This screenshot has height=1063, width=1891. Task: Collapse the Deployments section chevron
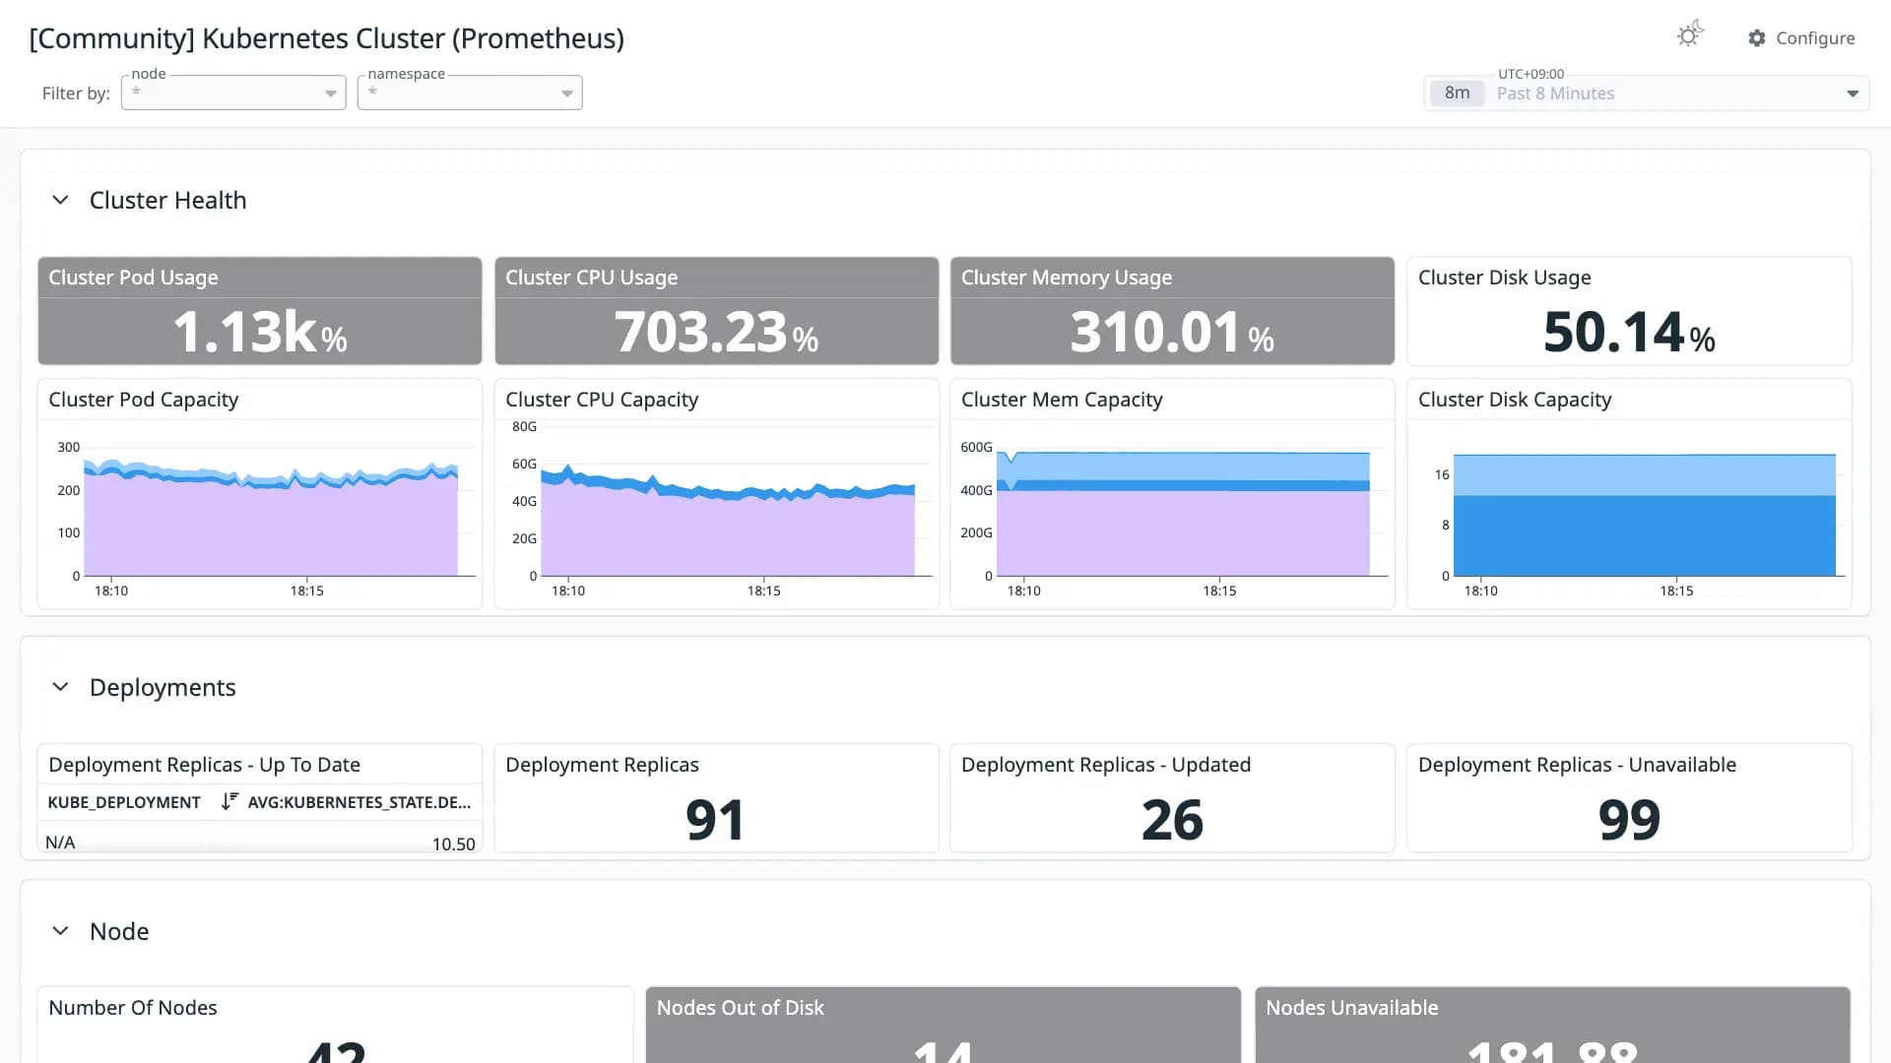(60, 687)
